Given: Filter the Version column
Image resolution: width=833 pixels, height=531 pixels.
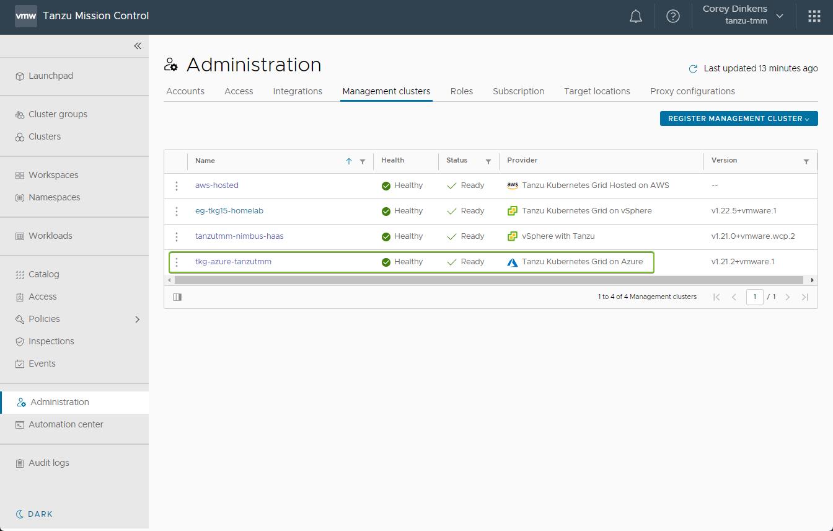Looking at the screenshot, I should (806, 161).
